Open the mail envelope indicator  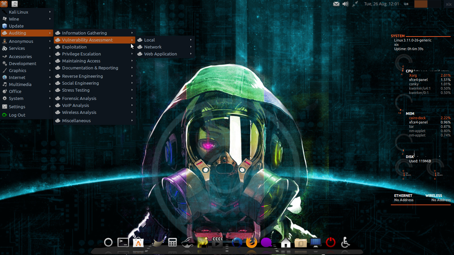pyautogui.click(x=336, y=4)
